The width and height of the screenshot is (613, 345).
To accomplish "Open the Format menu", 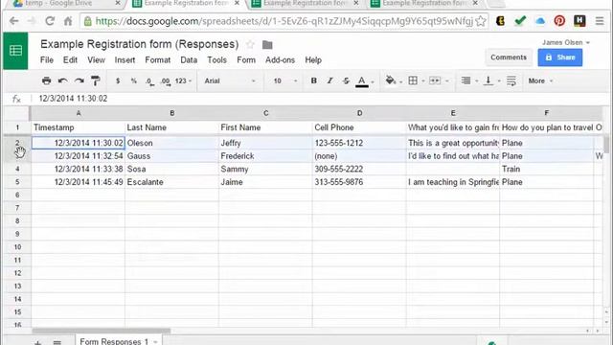I will [x=157, y=60].
